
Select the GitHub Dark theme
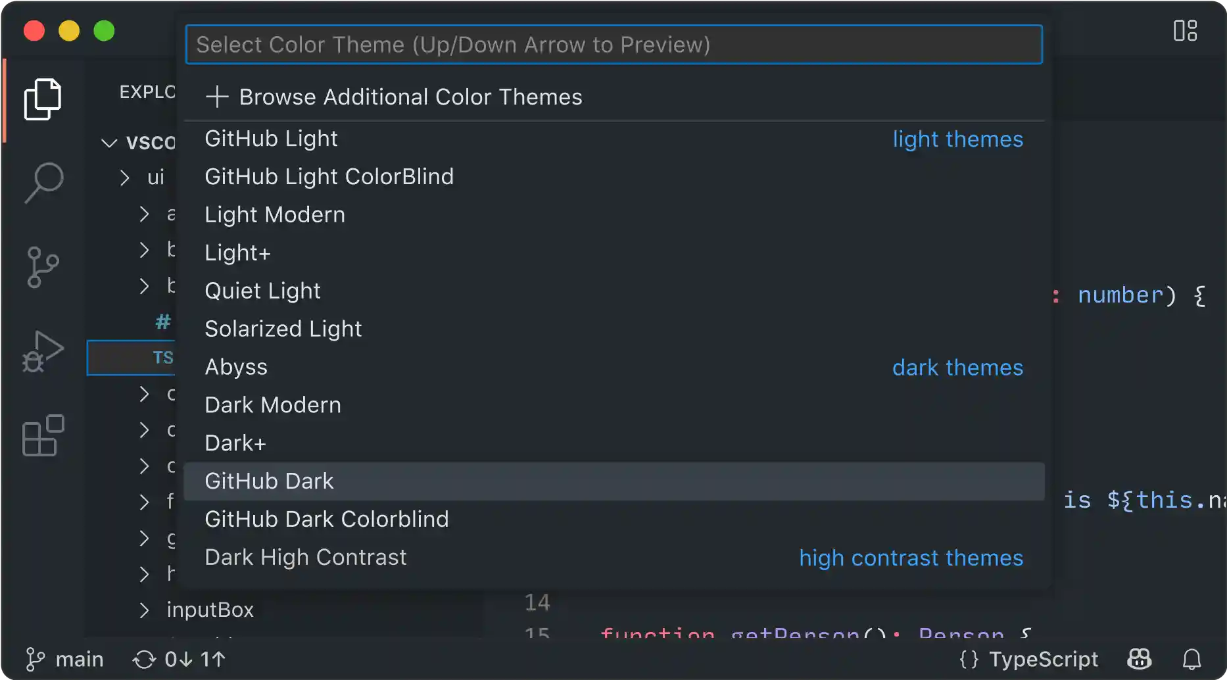click(270, 481)
